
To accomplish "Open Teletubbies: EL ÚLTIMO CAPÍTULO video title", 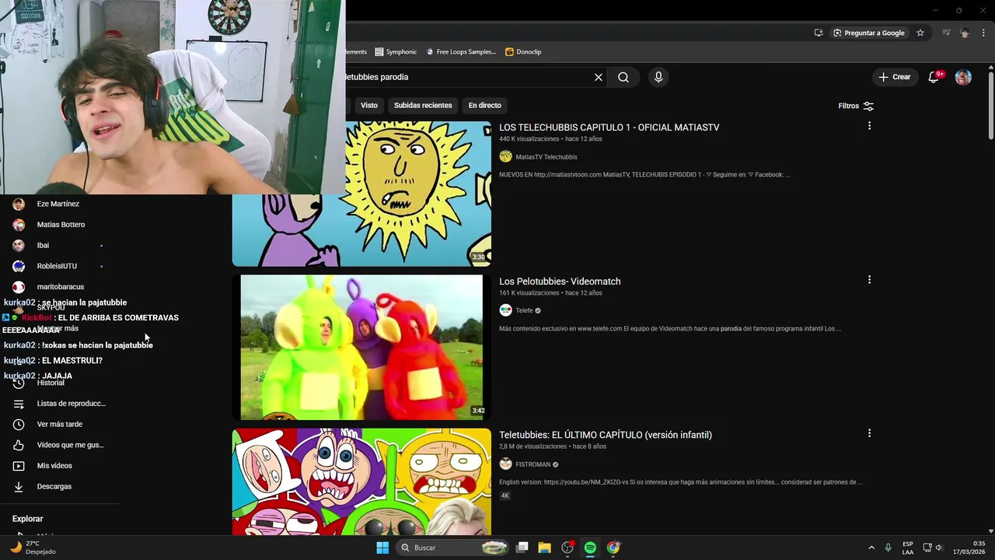I will 606,435.
